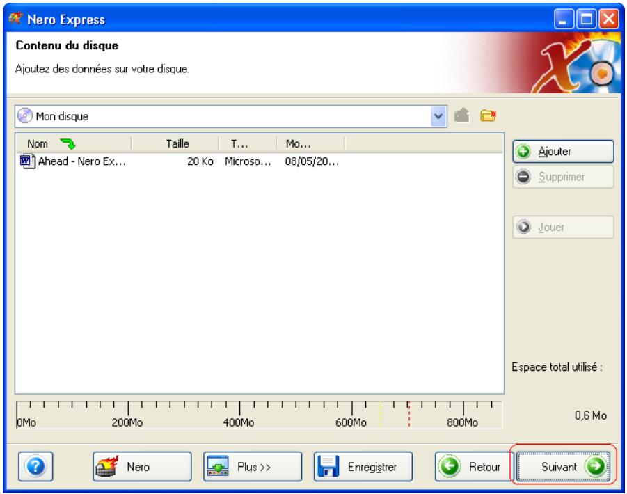The width and height of the screenshot is (627, 494).
Task: Click the Microso... type cell
Action: (248, 161)
